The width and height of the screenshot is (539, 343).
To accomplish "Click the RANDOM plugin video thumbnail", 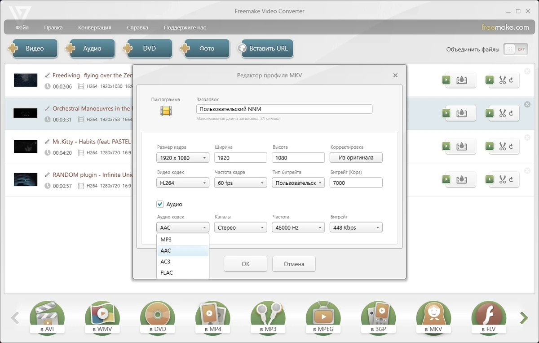I will [26, 179].
